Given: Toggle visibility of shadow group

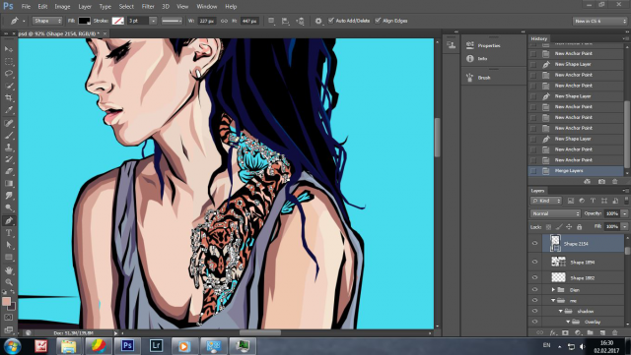Looking at the screenshot, I should pyautogui.click(x=534, y=311).
